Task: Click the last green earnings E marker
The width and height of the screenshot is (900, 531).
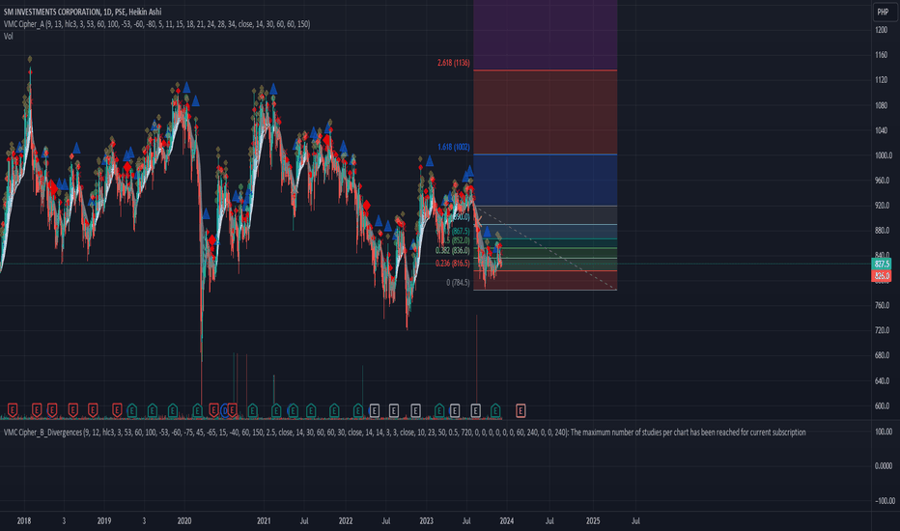Action: (x=495, y=410)
